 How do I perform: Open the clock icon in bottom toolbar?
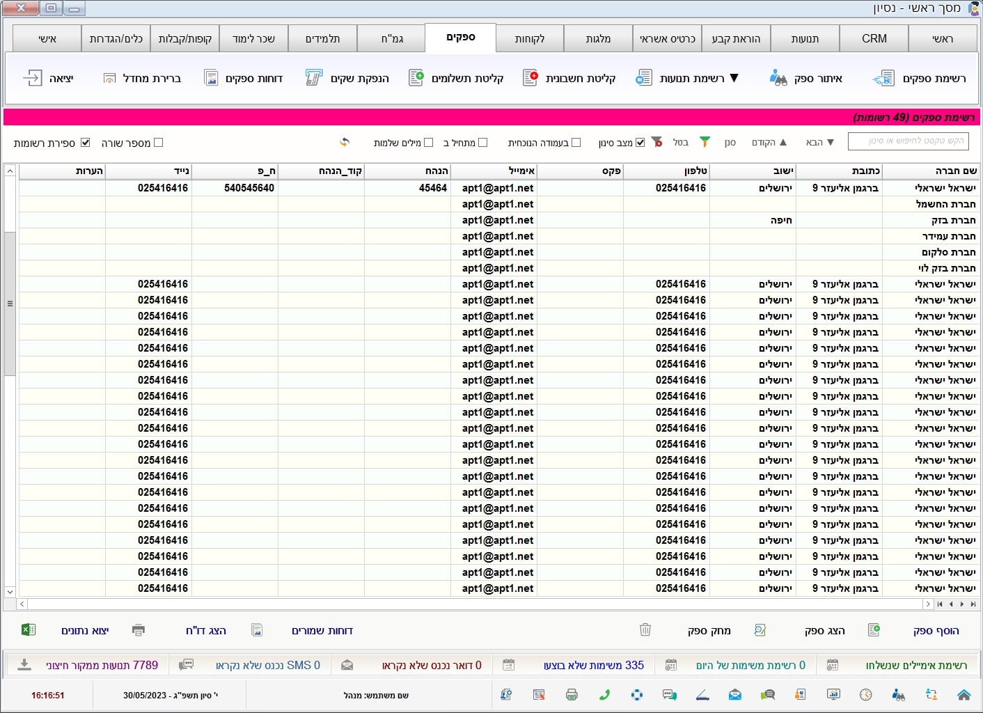865,695
